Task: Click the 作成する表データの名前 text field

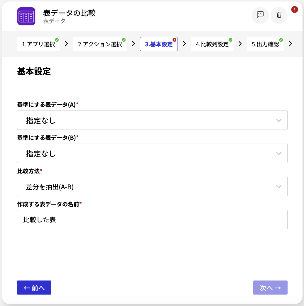Action: click(152, 220)
